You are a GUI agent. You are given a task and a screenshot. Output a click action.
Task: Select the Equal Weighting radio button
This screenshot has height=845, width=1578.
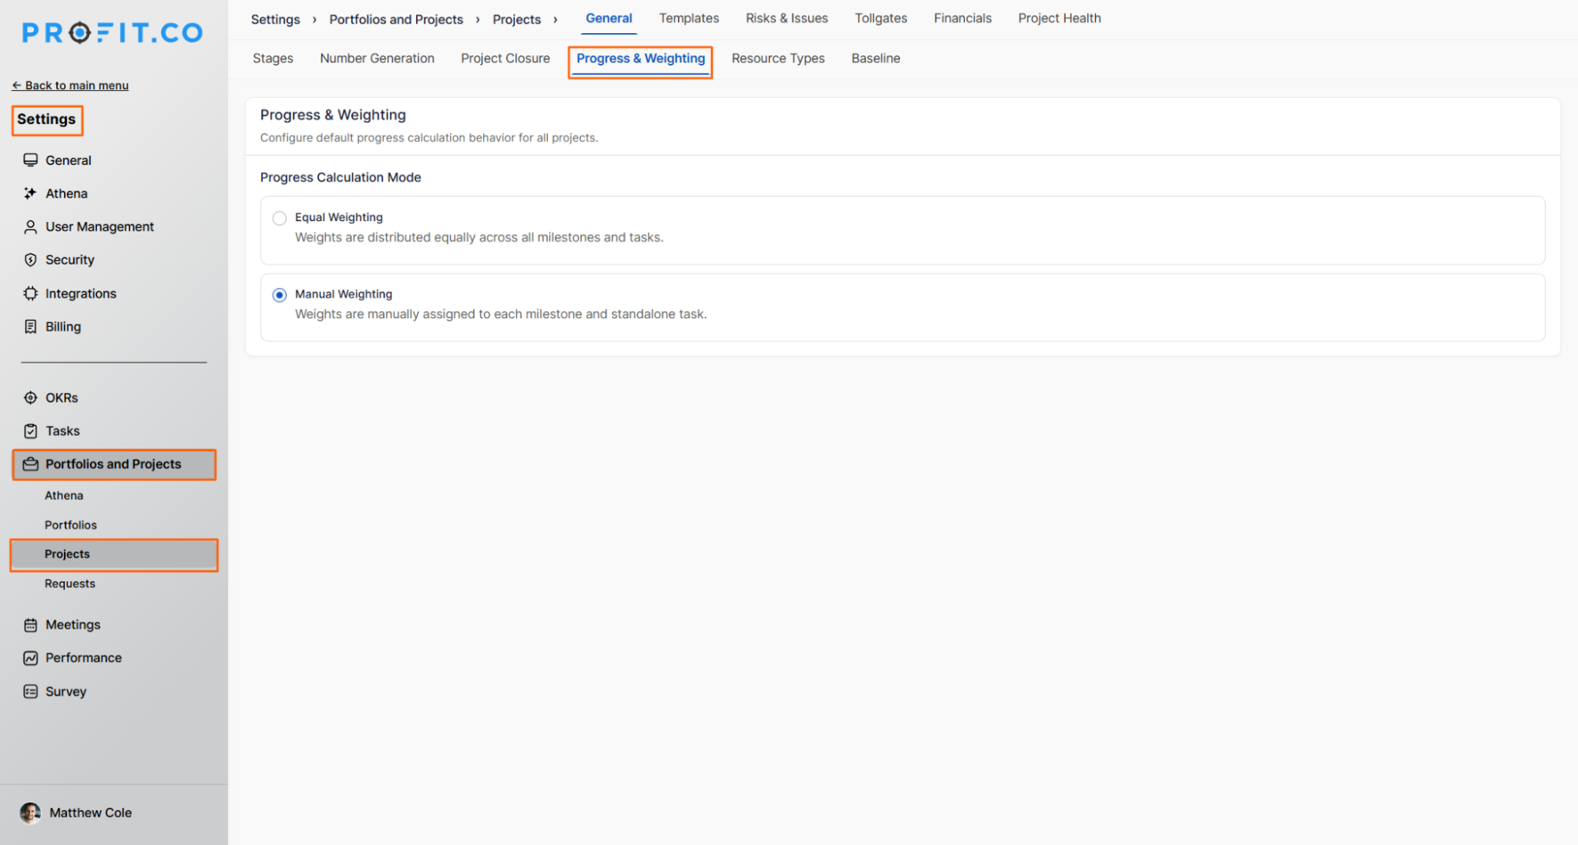click(x=279, y=218)
